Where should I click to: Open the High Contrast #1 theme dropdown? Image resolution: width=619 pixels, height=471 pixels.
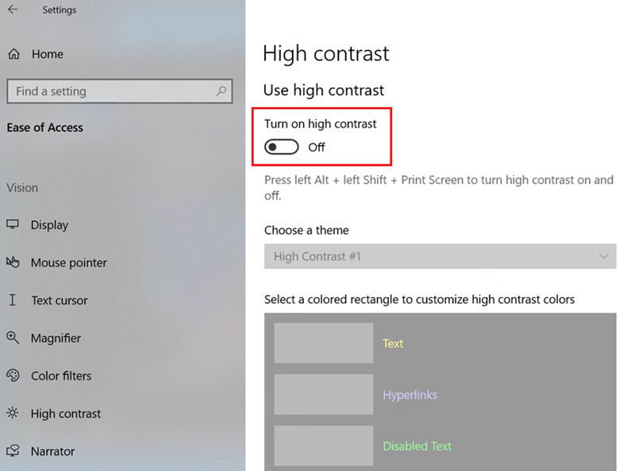pos(429,256)
